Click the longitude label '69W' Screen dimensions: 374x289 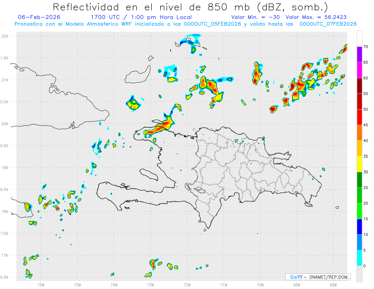[297, 285]
